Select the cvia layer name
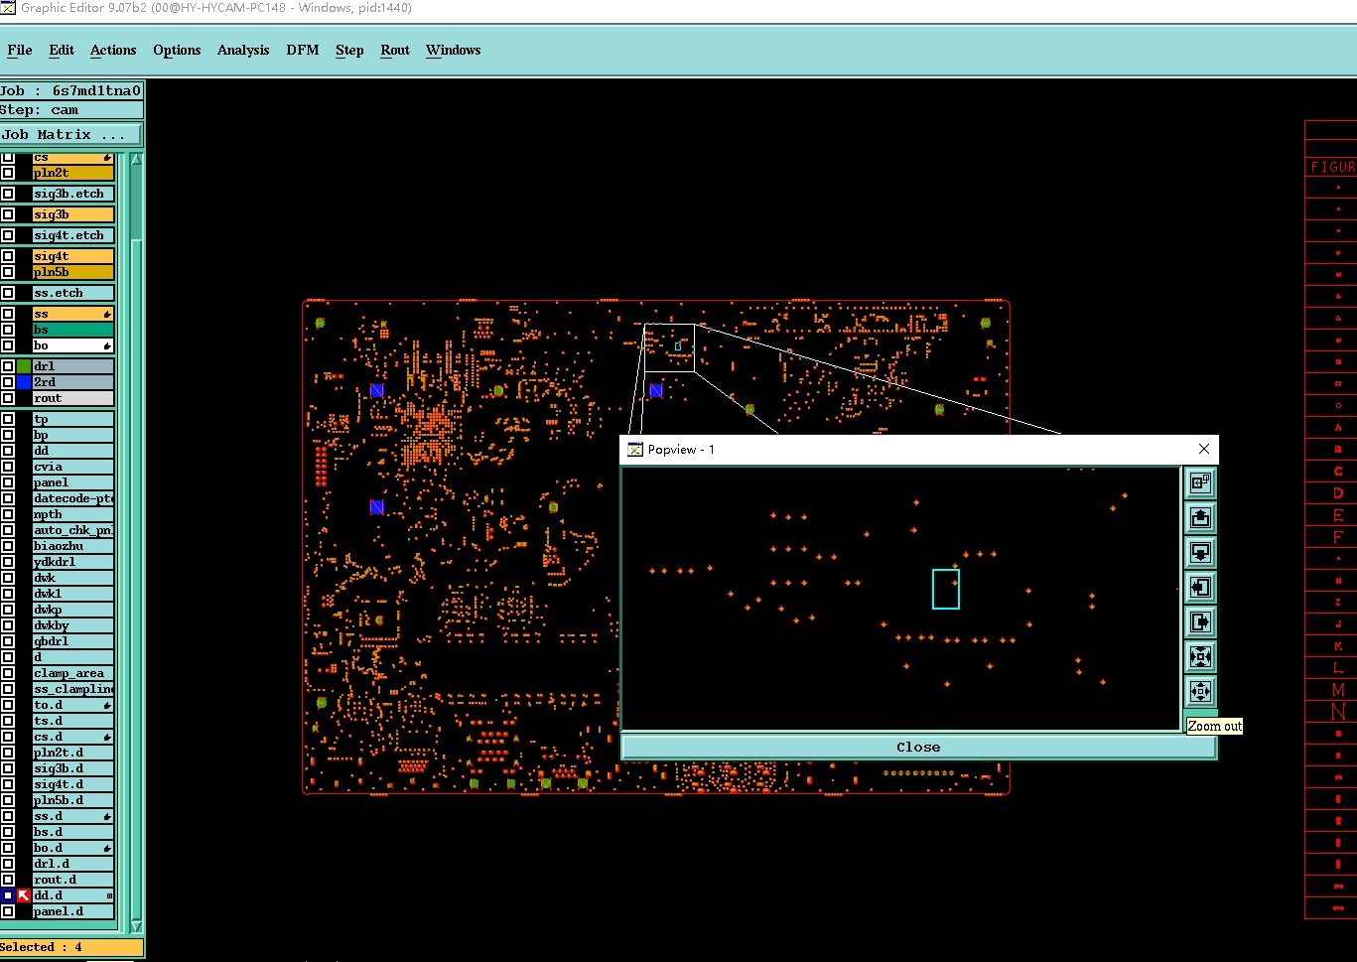 [x=73, y=467]
